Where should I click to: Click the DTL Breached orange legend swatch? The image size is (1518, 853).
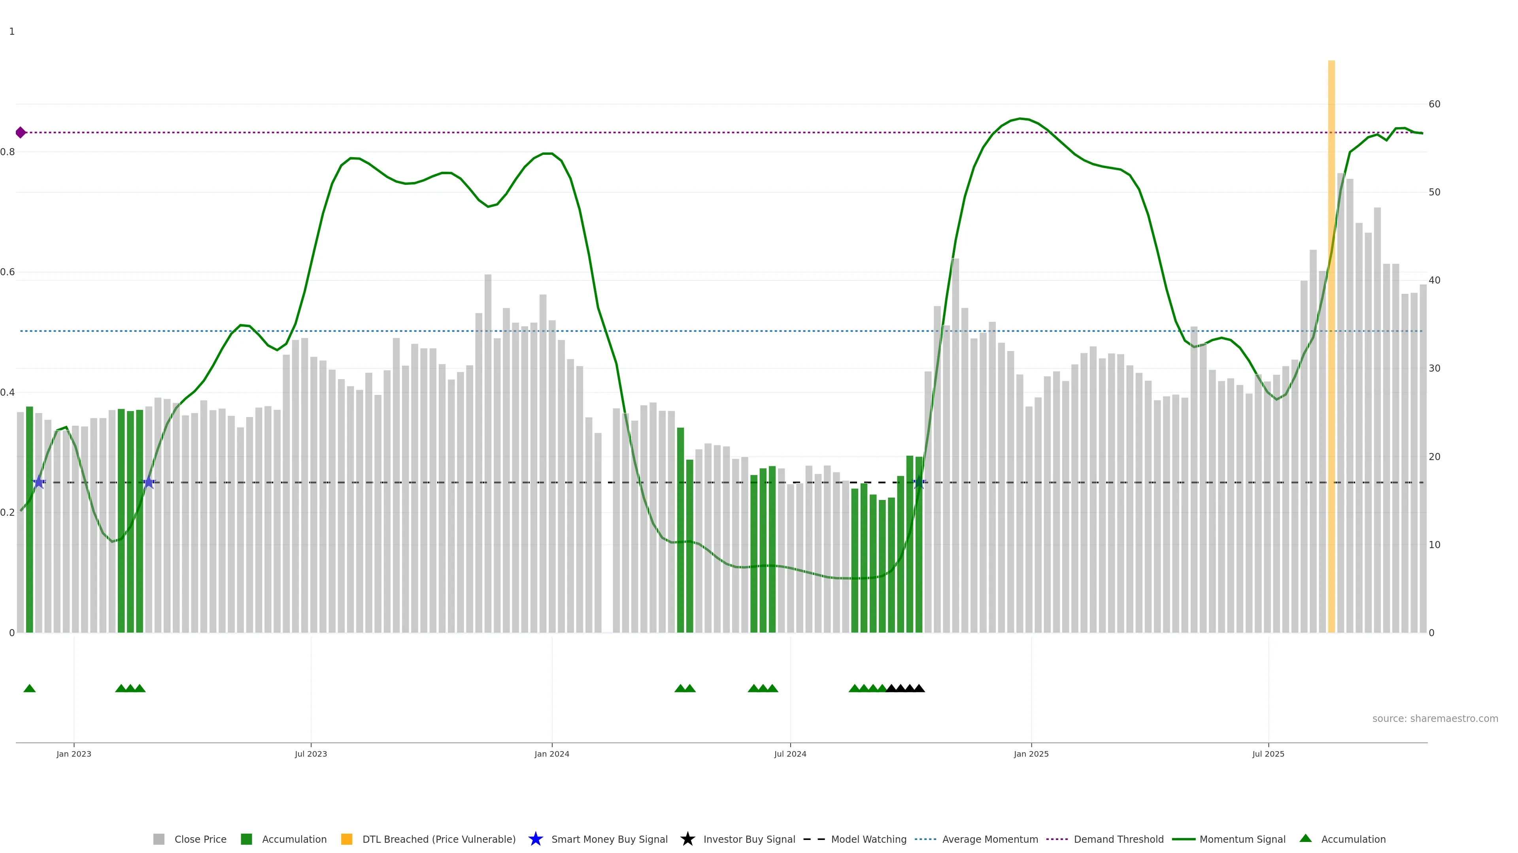click(347, 839)
